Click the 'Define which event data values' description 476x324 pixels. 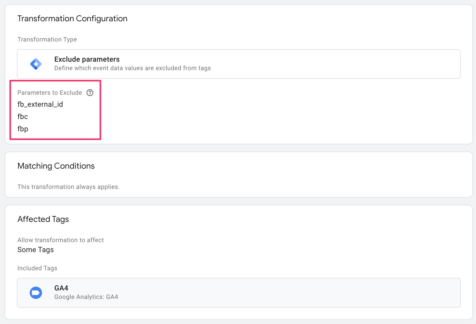132,68
